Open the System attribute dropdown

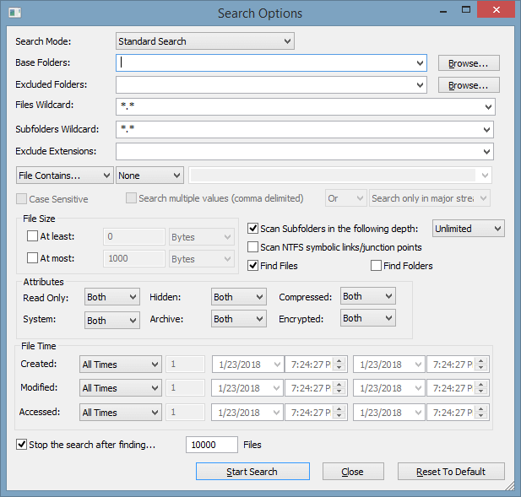point(112,320)
